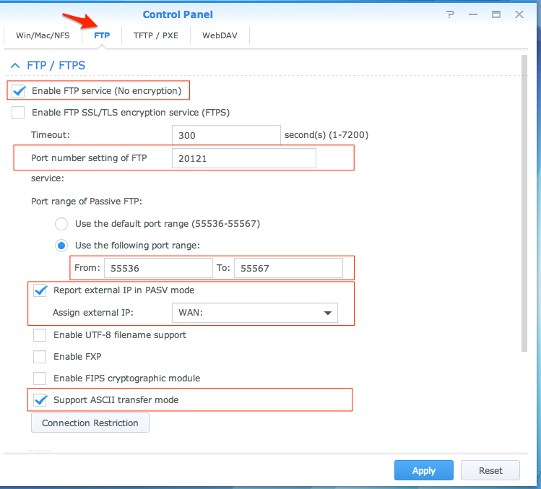Screen dimensions: 541x489
Task: Click the Connection Restriction button
Action: click(90, 423)
